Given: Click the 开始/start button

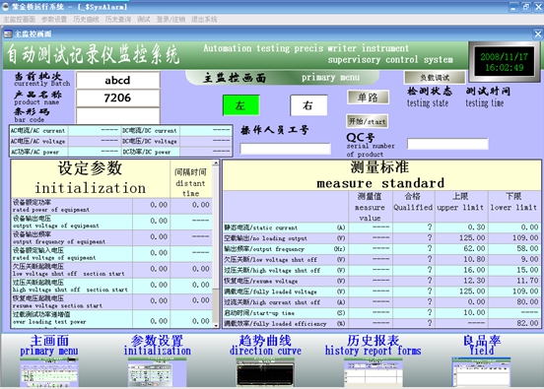Looking at the screenshot, I should (x=367, y=121).
